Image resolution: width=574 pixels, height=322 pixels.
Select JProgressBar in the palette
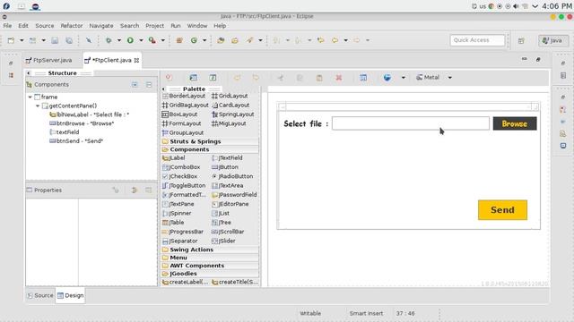[x=183, y=232]
